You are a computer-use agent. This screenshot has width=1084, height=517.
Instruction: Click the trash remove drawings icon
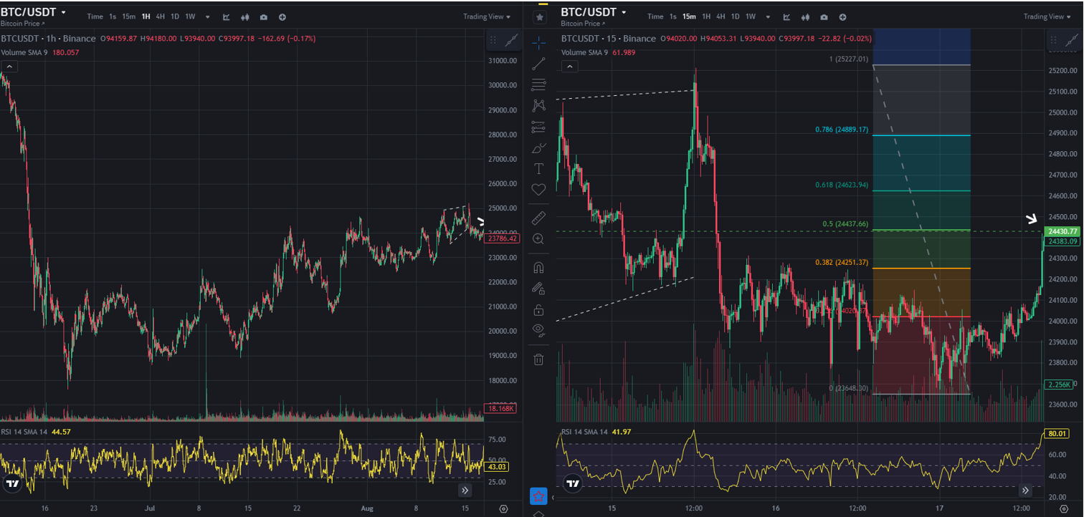click(538, 359)
